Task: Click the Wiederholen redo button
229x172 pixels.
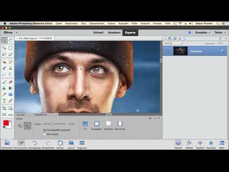Action: tap(48, 145)
